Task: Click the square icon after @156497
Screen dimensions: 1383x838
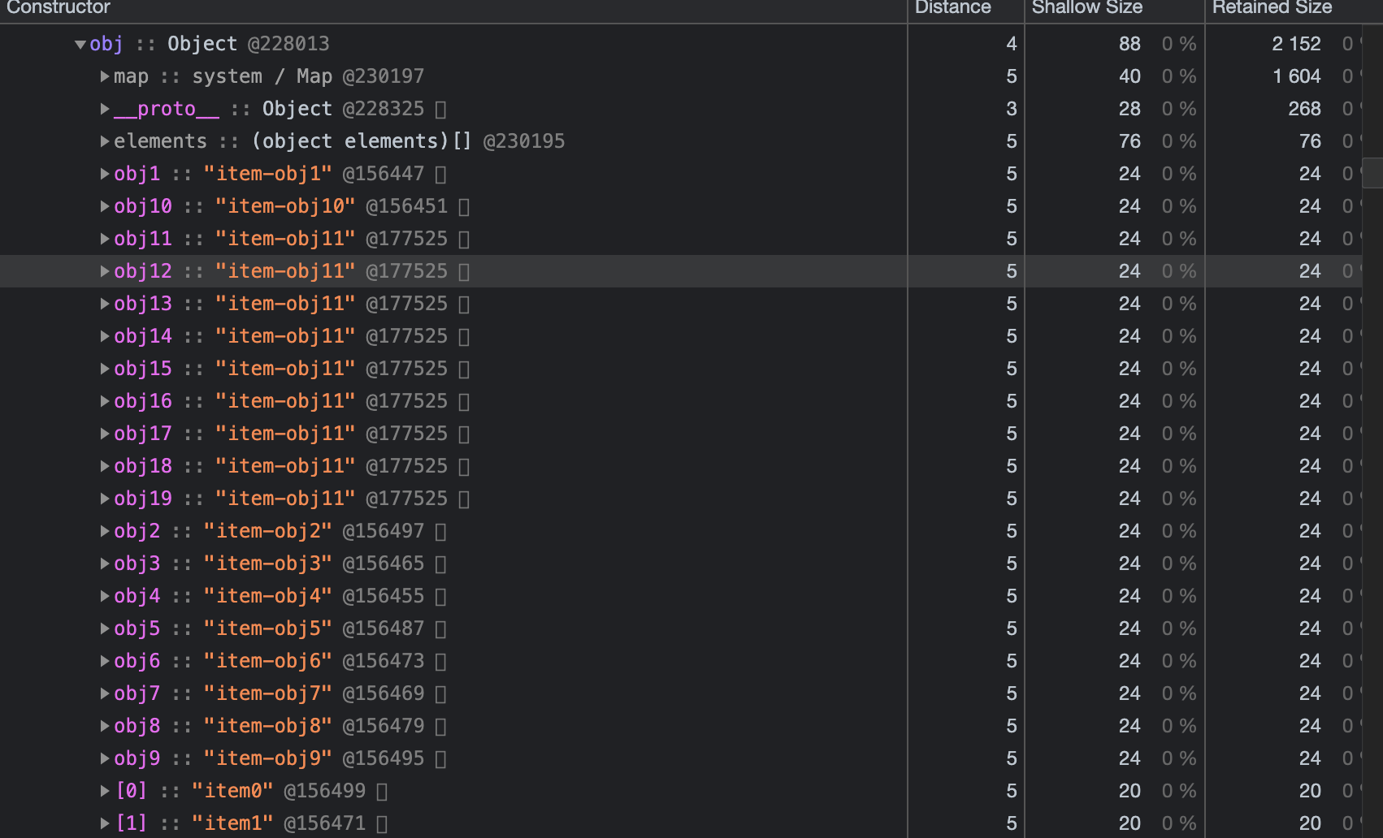Action: pyautogui.click(x=440, y=531)
